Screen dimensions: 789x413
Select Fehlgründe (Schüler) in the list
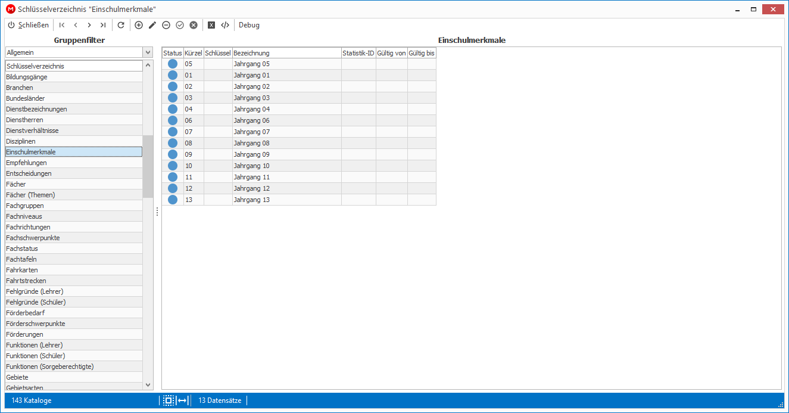tap(74, 302)
